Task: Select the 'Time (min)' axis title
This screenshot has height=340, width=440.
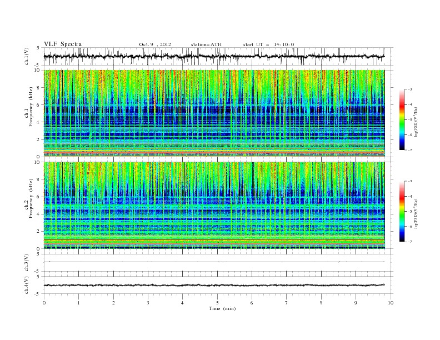Action: click(222, 308)
